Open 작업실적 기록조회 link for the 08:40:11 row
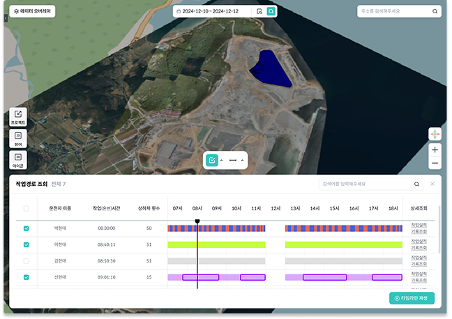The width and height of the screenshot is (452, 319). [419, 244]
